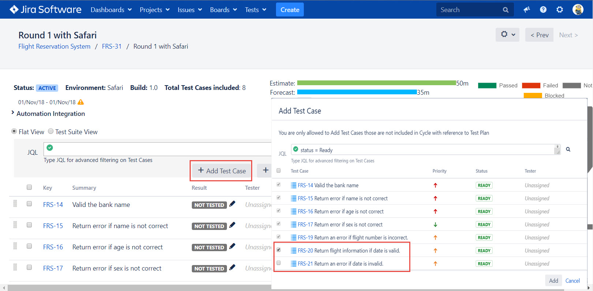Viewport: 593px width, 291px height.
Task: Check the FRS-17 row checkbox in main table
Action: [29, 267]
